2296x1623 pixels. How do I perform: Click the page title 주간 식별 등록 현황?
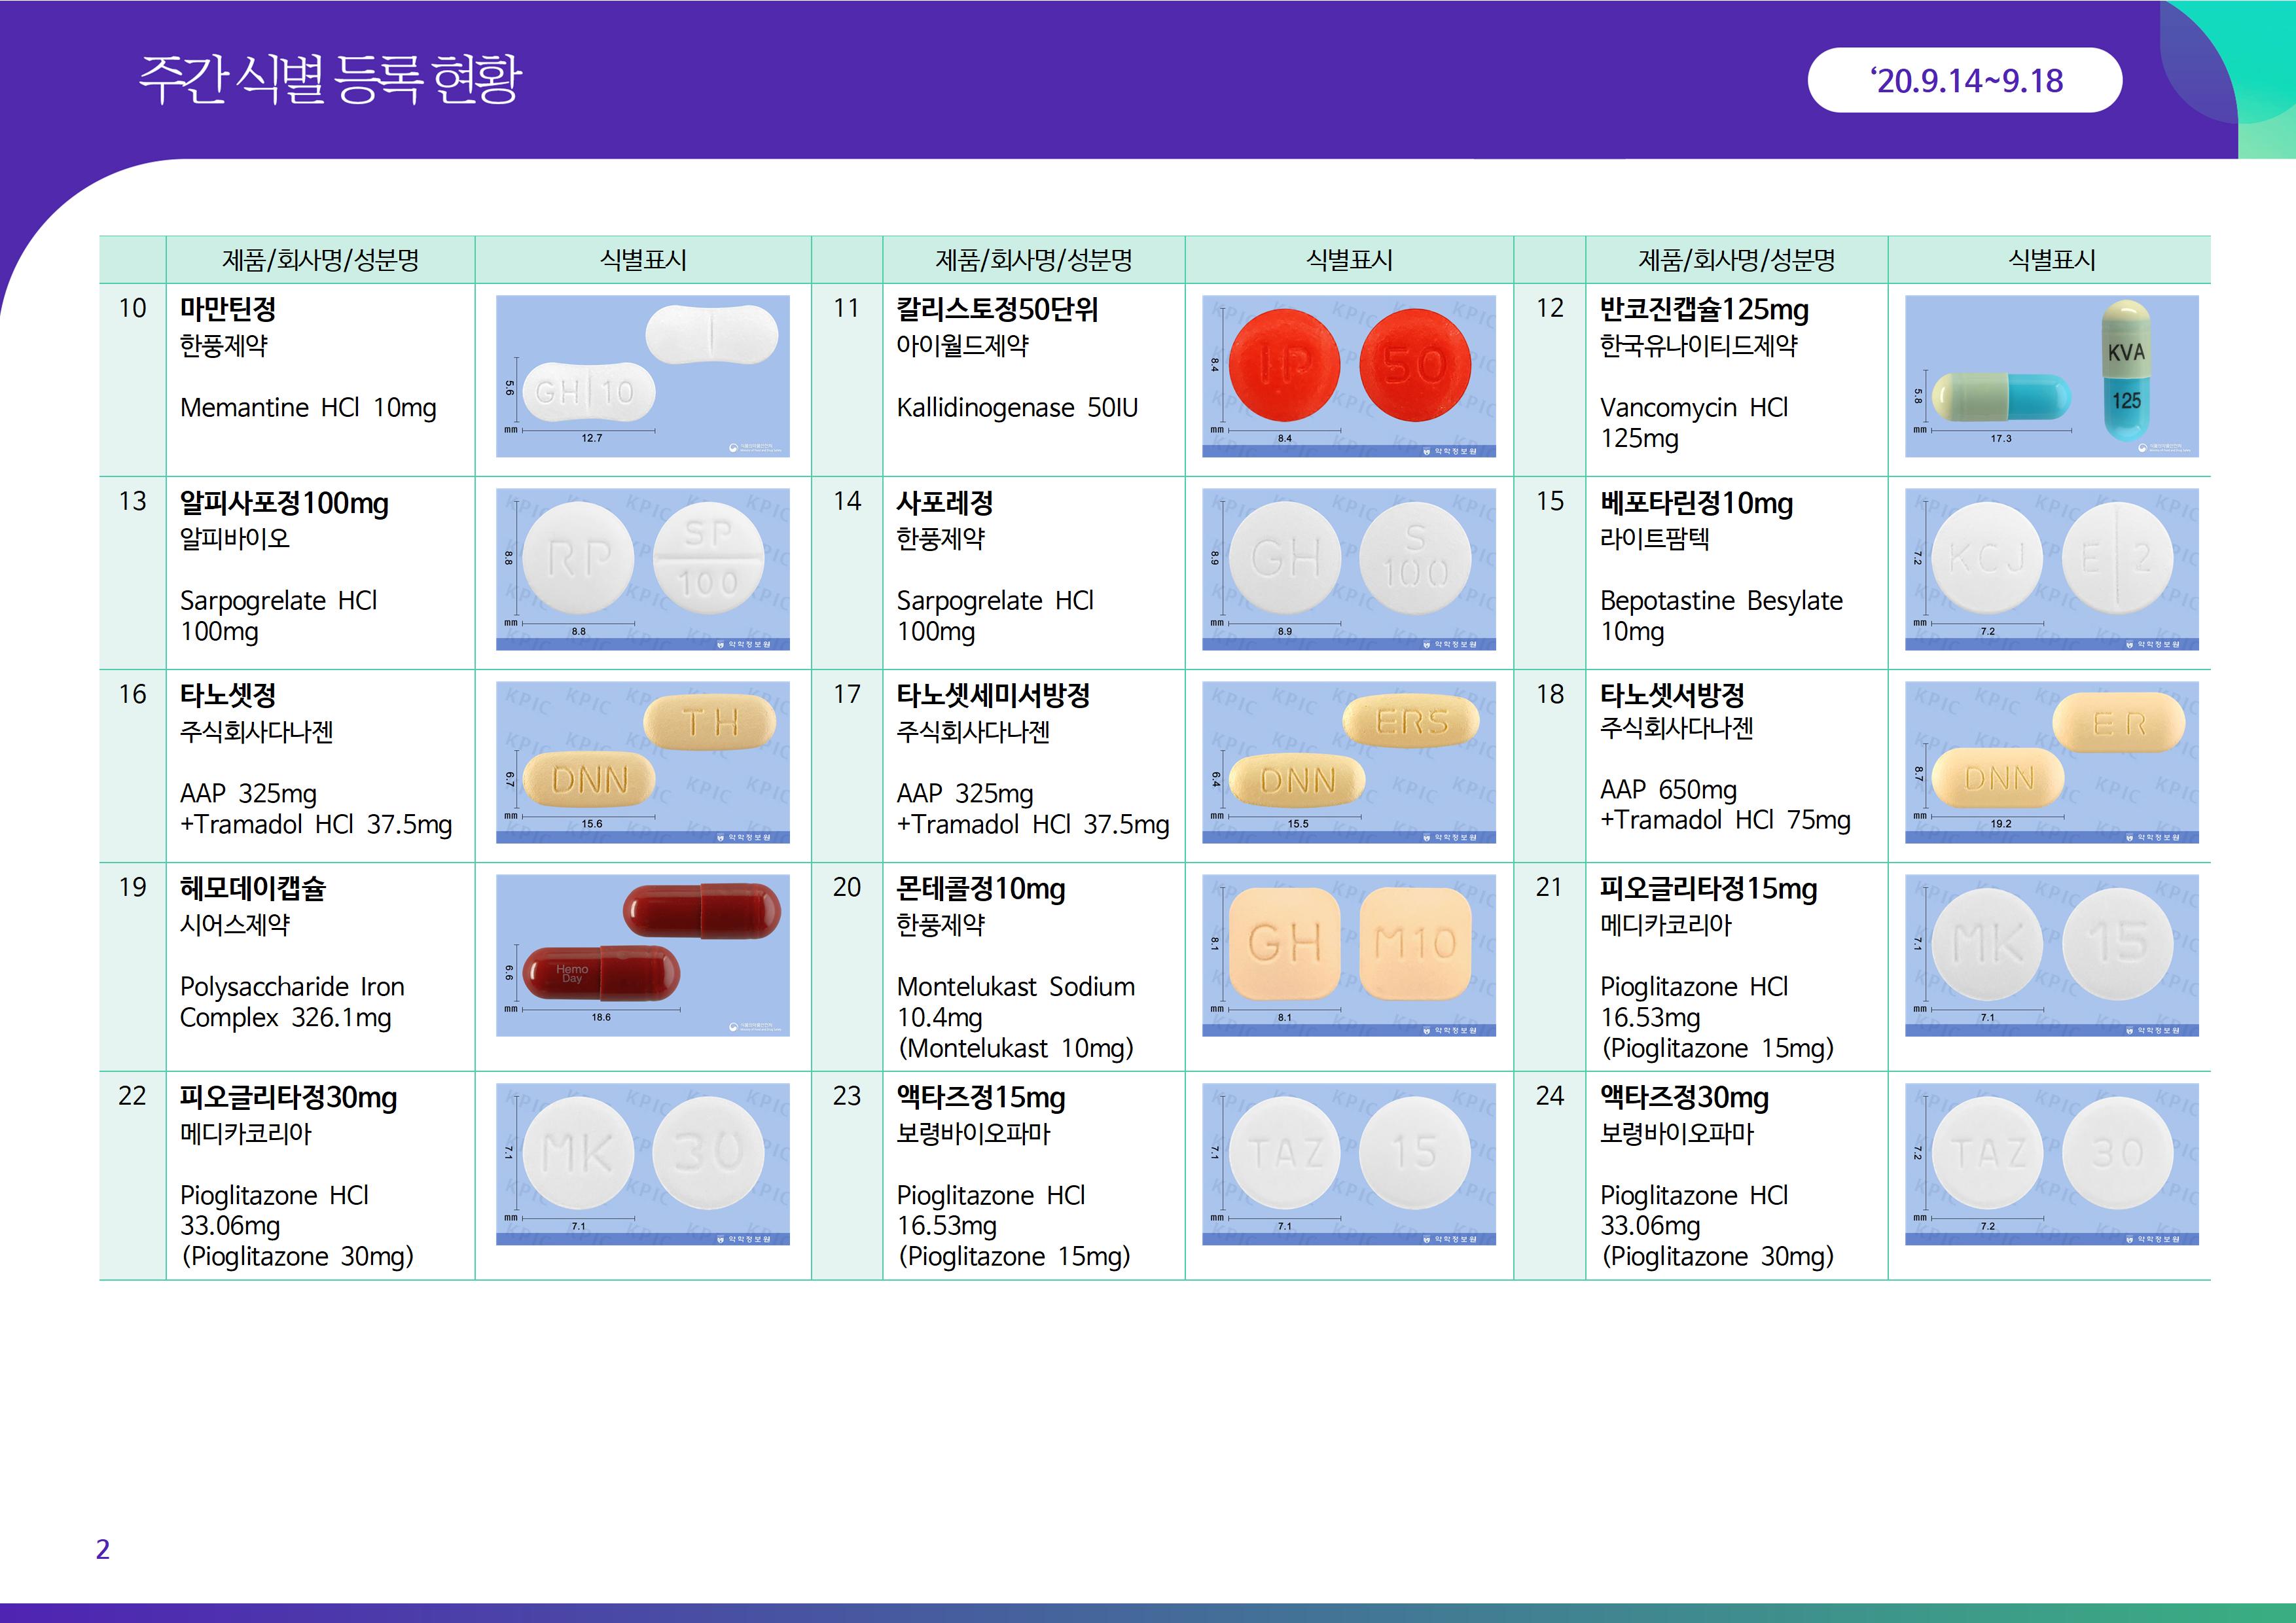pos(329,78)
